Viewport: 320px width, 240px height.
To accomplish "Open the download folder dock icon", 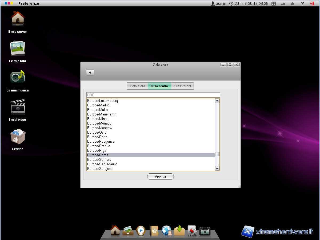I will 179,230.
